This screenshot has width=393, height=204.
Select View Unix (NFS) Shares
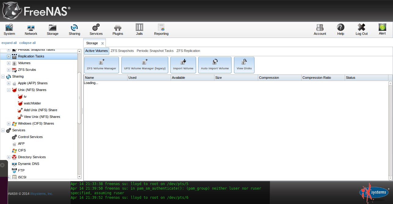42,117
